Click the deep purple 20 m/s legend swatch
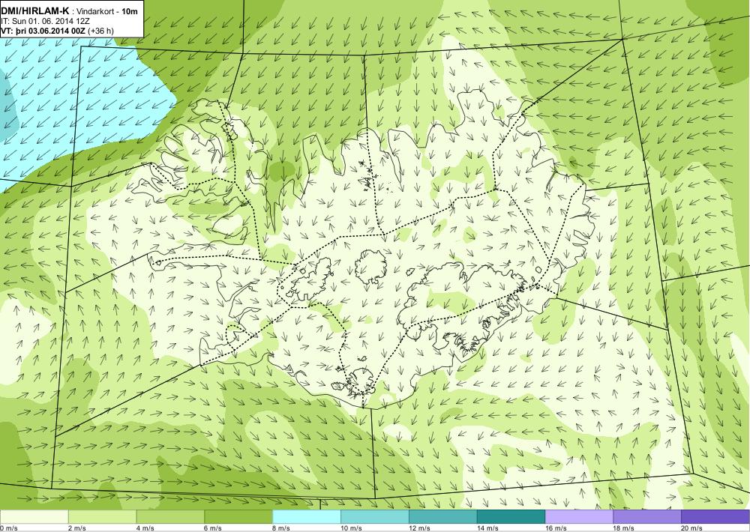Image resolution: width=750 pixels, height=532 pixels. 715,517
